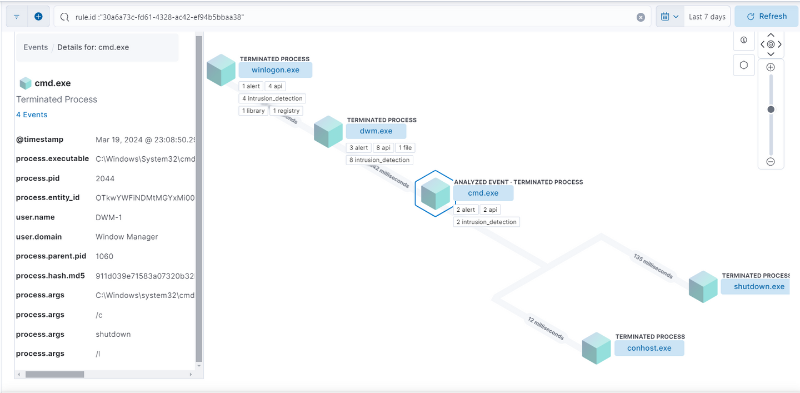Open the 4 Events link
Viewport: 800px width, 393px height.
coord(32,115)
